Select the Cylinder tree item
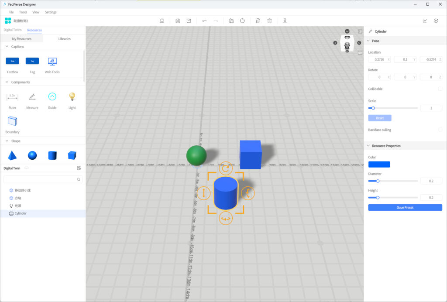447x302 pixels. click(43, 213)
